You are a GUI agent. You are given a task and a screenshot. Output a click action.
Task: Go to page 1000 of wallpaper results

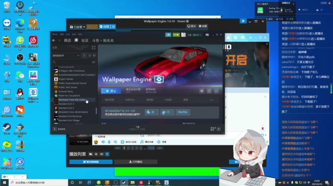(x=151, y=148)
